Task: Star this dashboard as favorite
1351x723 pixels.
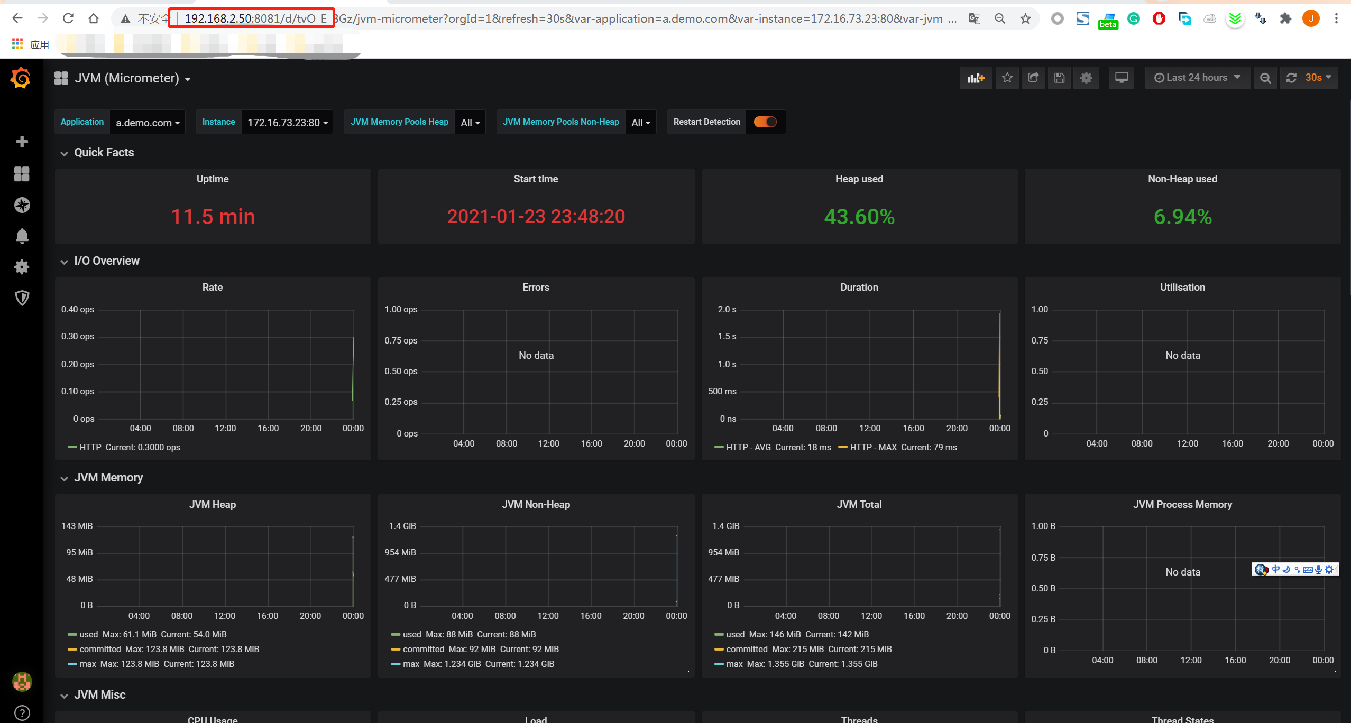Action: (x=1007, y=78)
